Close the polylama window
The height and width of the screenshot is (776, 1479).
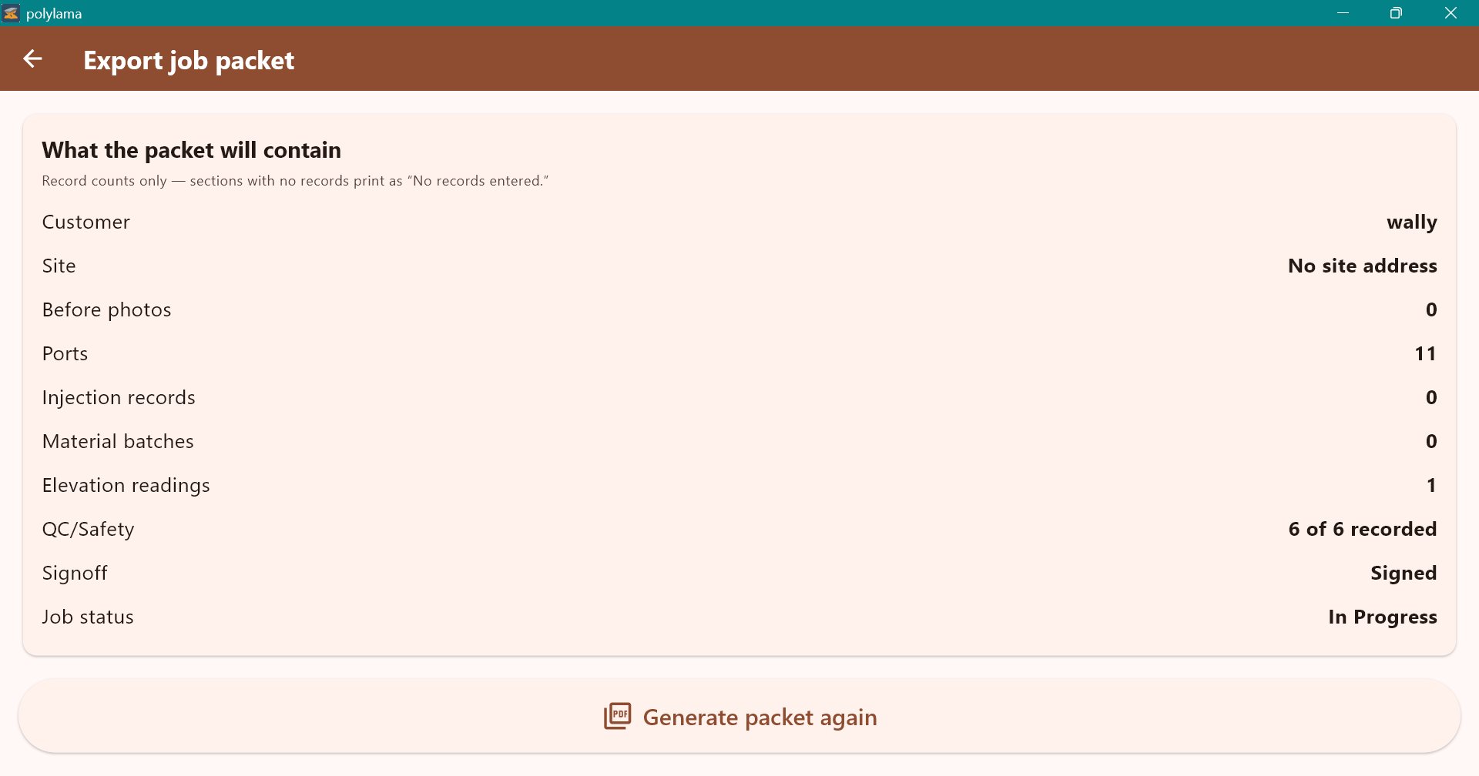point(1450,13)
